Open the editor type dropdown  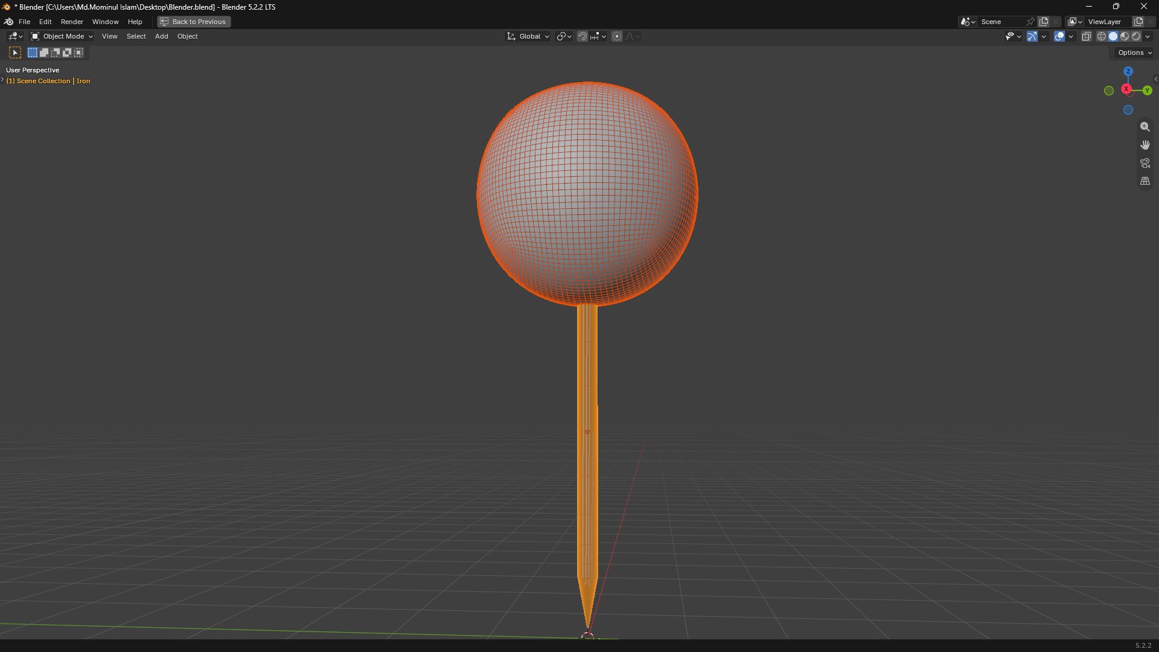[x=15, y=36]
